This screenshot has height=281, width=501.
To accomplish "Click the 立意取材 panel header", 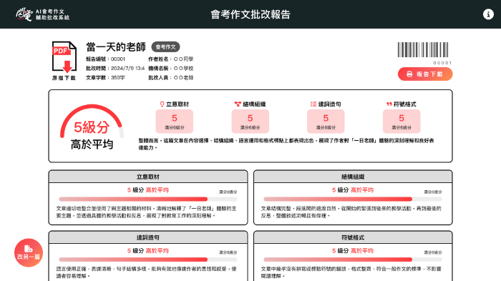I will pyautogui.click(x=148, y=177).
